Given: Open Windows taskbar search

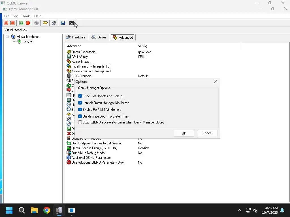Looking at the screenshot, I should pyautogui.click(x=22, y=210).
